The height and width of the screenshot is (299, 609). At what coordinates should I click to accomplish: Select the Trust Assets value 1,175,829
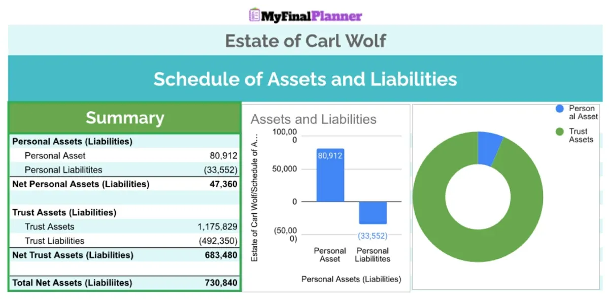coord(218,227)
